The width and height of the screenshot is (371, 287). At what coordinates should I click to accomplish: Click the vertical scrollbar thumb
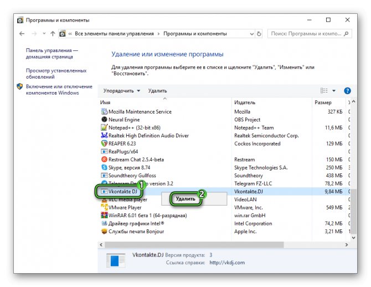coord(353,211)
